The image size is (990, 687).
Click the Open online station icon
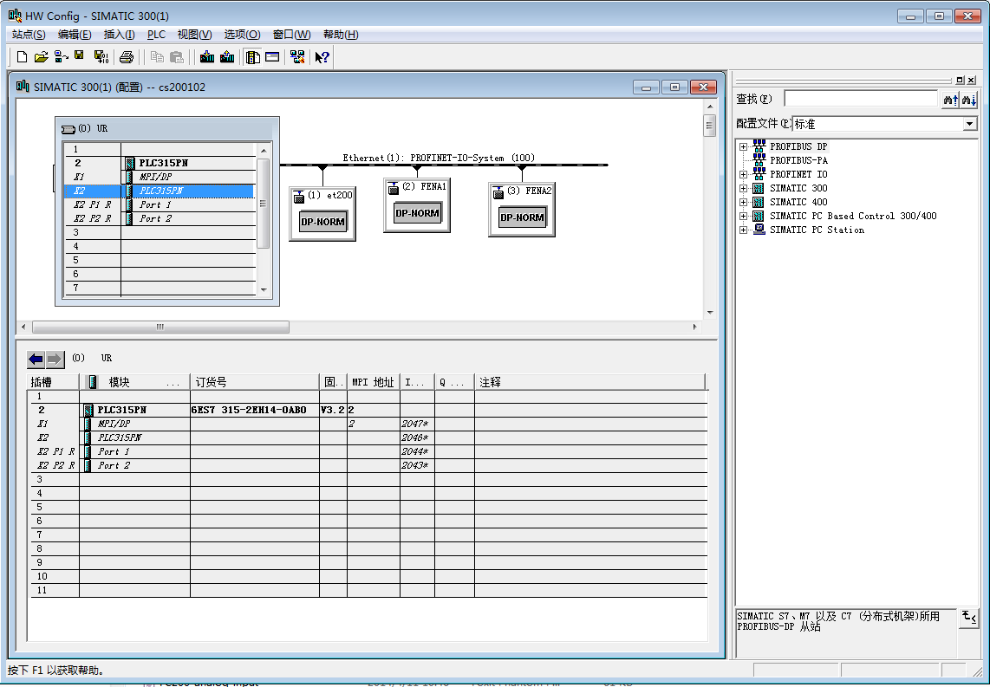pyautogui.click(x=62, y=57)
